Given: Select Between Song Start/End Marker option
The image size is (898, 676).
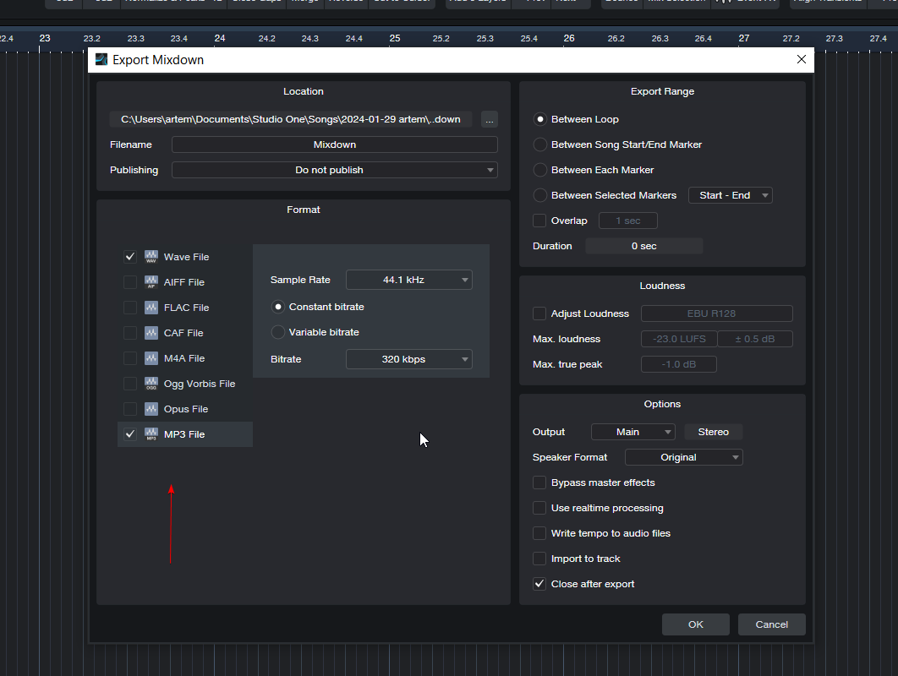Looking at the screenshot, I should (x=539, y=144).
